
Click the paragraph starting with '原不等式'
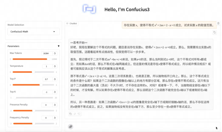tap(141, 85)
